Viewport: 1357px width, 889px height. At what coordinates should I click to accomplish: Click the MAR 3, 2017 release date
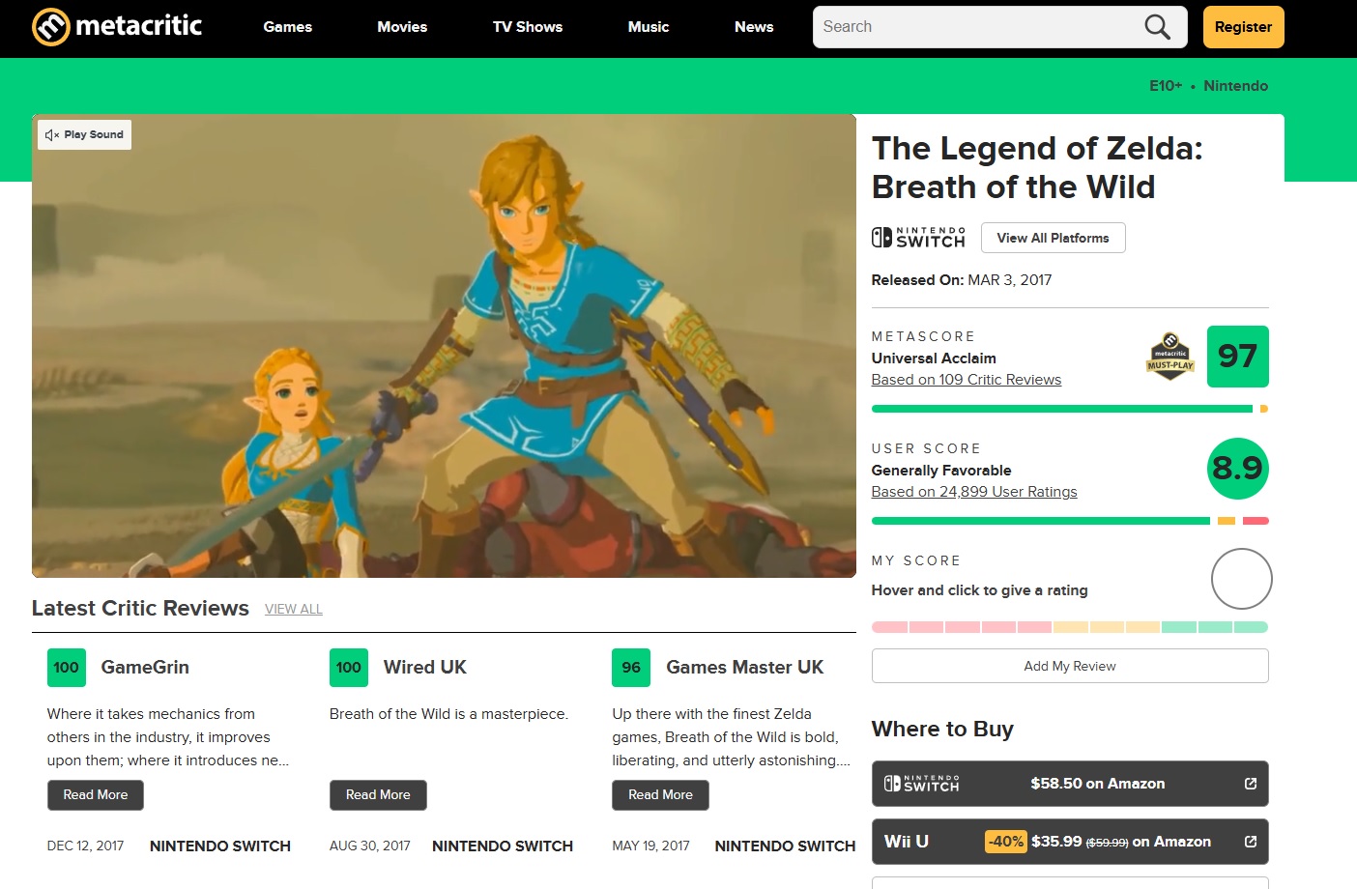[x=1010, y=280]
